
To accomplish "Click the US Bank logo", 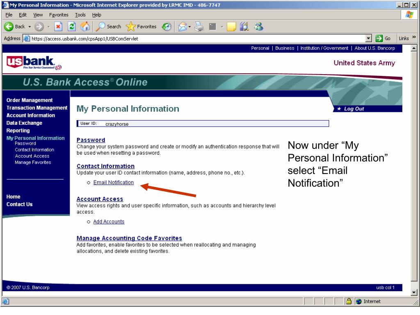I will (x=34, y=63).
